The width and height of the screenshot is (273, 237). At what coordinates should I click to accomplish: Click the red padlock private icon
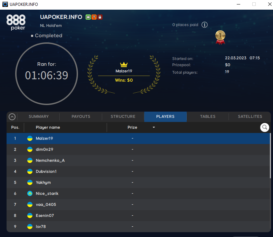100,17
